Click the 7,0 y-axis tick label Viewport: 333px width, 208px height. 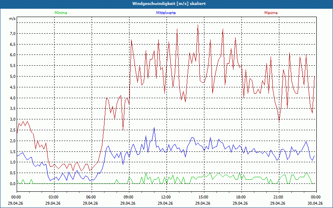pyautogui.click(x=13, y=34)
